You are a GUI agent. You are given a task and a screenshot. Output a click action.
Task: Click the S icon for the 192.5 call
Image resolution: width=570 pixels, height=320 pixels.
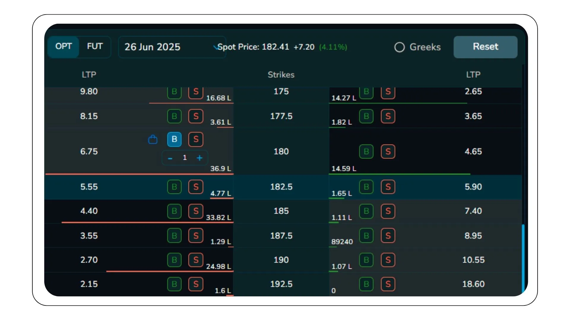(195, 284)
